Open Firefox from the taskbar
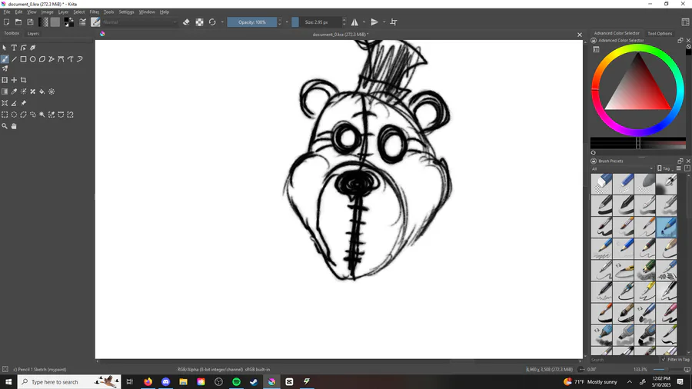This screenshot has width=692, height=389. (x=148, y=382)
